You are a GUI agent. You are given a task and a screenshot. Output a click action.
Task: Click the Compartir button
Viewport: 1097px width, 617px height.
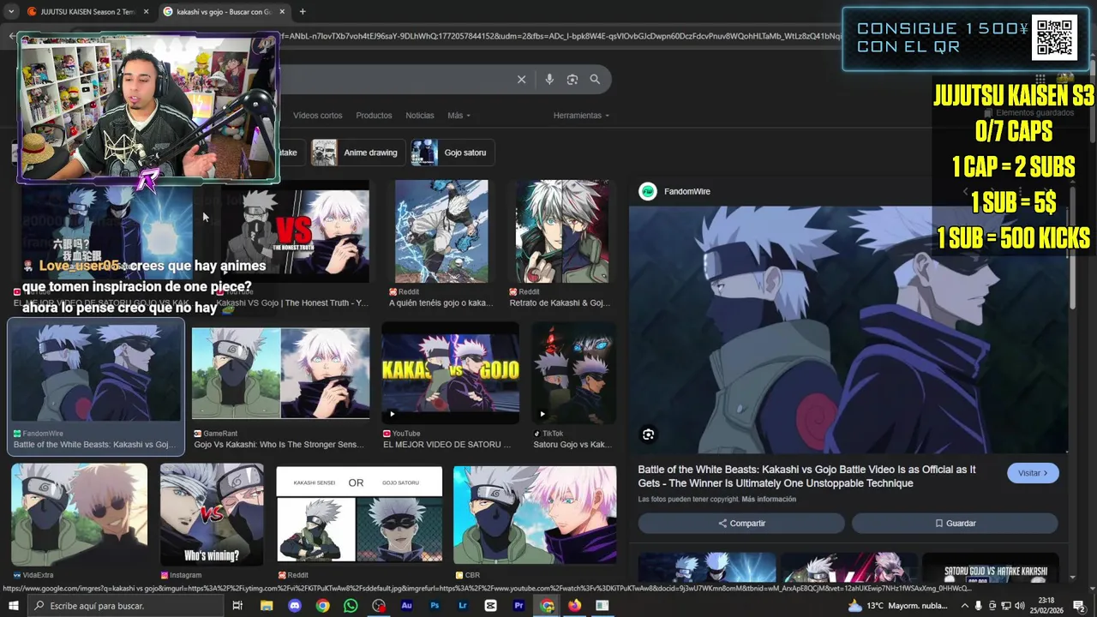[x=741, y=523]
